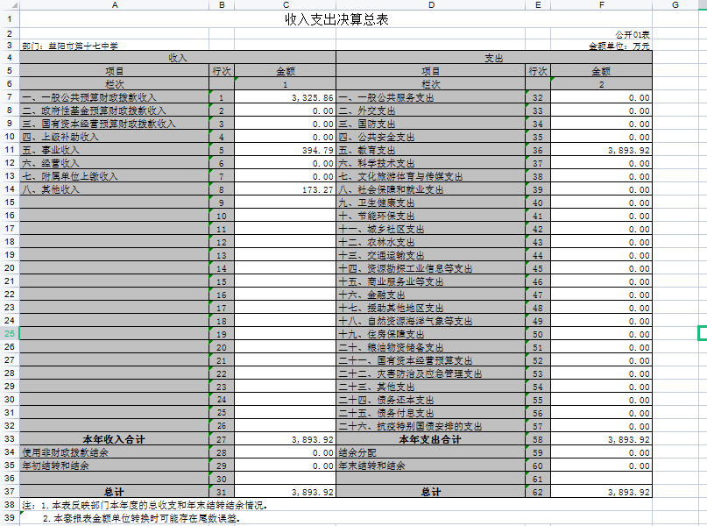Click the column D header
707x526 pixels.
pyautogui.click(x=430, y=5)
